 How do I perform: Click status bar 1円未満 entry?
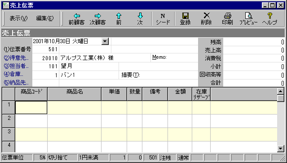[93, 158]
